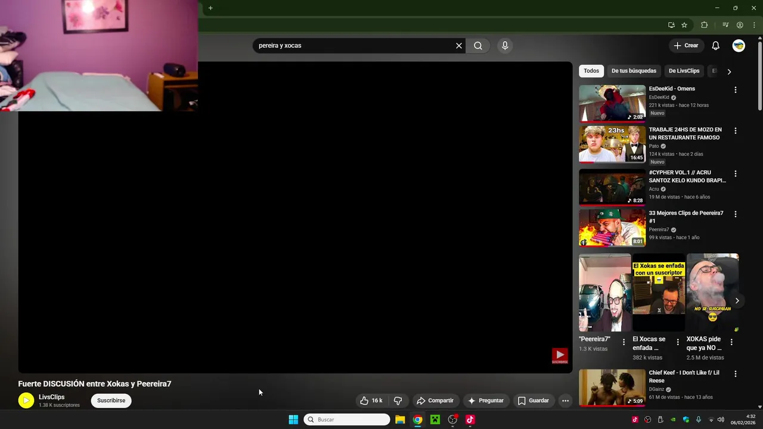Open options menu for #CYPHER VOL.1 video
Image resolution: width=763 pixels, height=429 pixels.
click(735, 173)
